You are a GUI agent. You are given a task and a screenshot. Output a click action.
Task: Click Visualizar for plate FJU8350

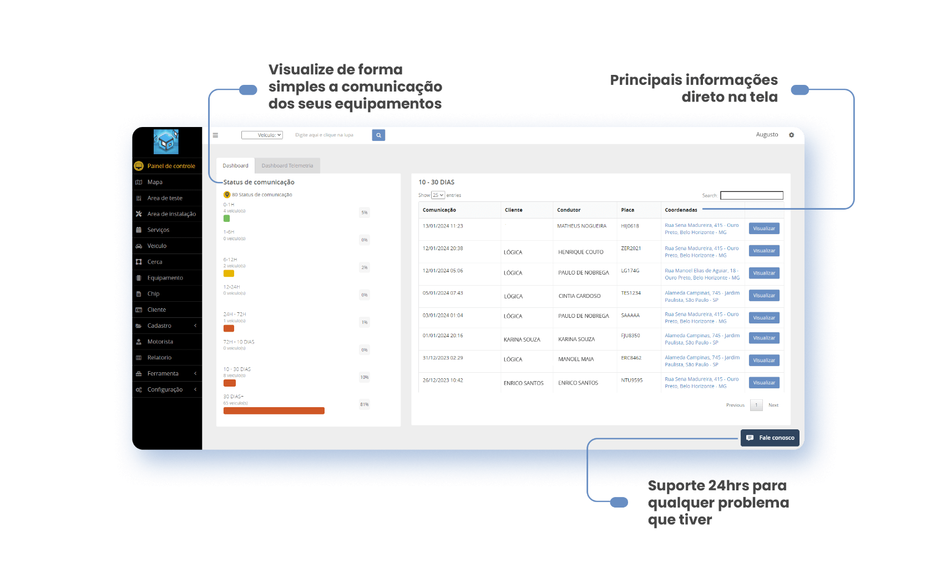point(764,338)
